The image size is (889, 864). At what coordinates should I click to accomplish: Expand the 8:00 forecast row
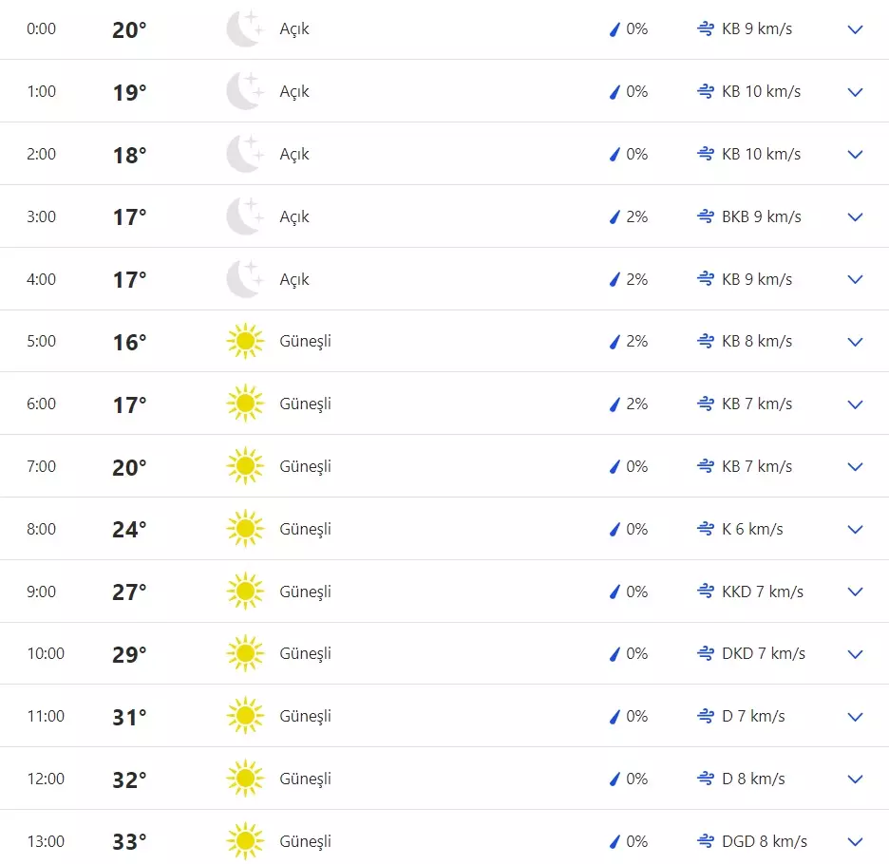(855, 530)
